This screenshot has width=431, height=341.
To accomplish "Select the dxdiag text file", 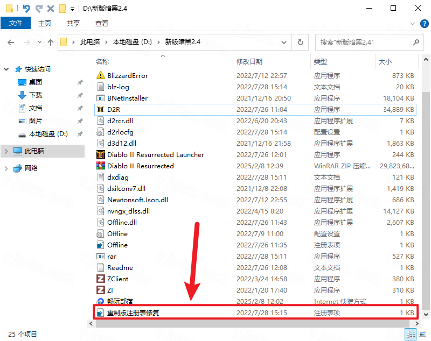I will coord(118,177).
